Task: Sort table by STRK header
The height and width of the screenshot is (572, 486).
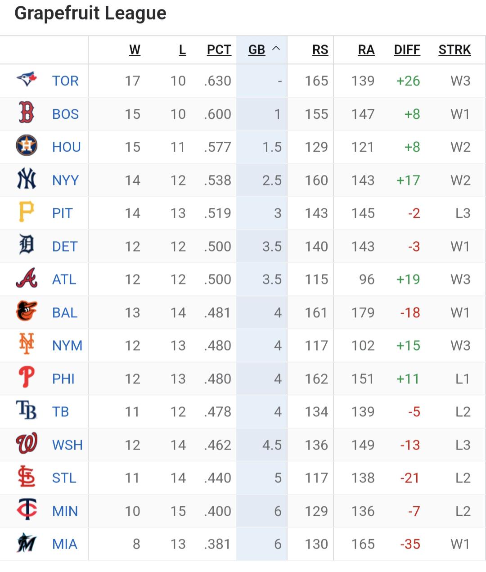Action: [x=454, y=50]
